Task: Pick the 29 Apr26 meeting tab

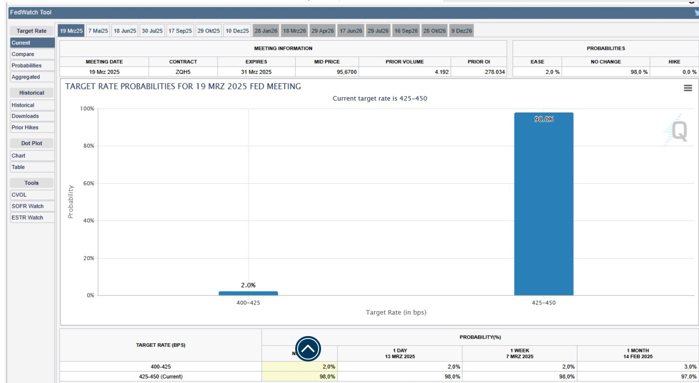Action: [x=322, y=31]
